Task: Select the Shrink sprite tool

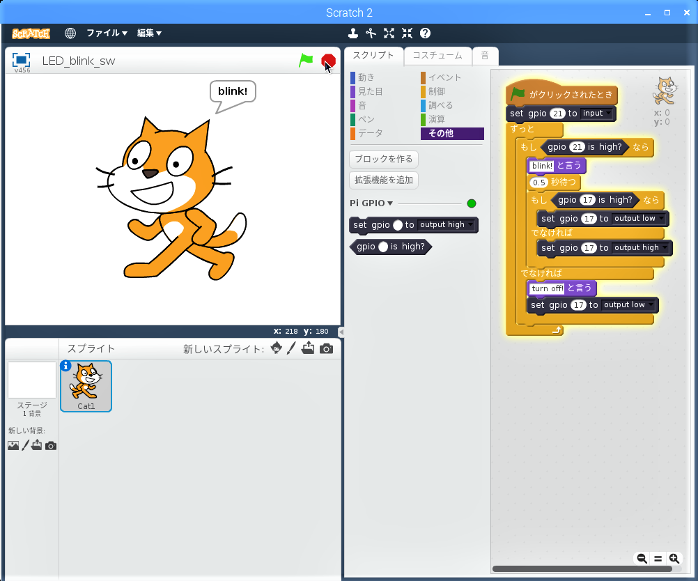Action: click(407, 33)
